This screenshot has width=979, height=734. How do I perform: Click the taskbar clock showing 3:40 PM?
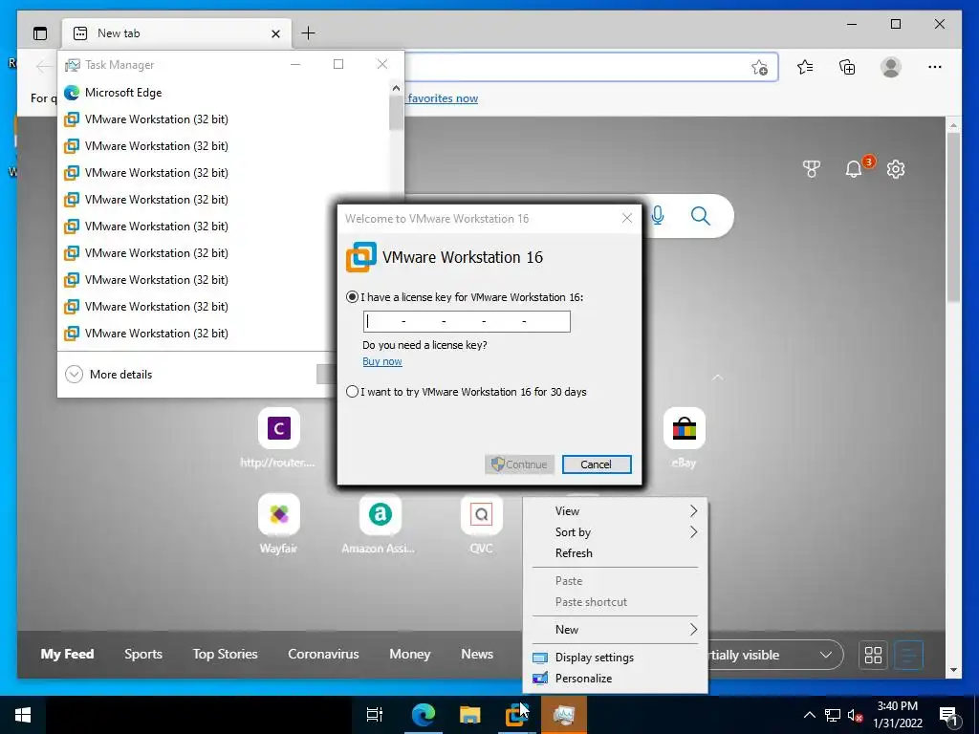click(897, 715)
